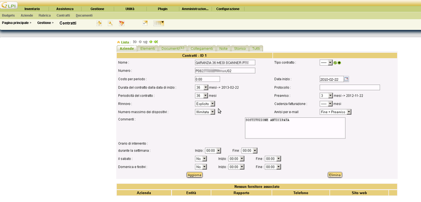Open the Domenica e festivi No dropdown
Image resolution: width=421 pixels, height=202 pixels.
click(201, 167)
